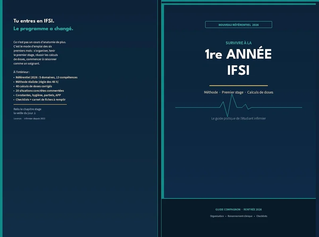This screenshot has width=319, height=237.
Task: Click "Checklists" in the cover footer
Action: pyautogui.click(x=262, y=216)
